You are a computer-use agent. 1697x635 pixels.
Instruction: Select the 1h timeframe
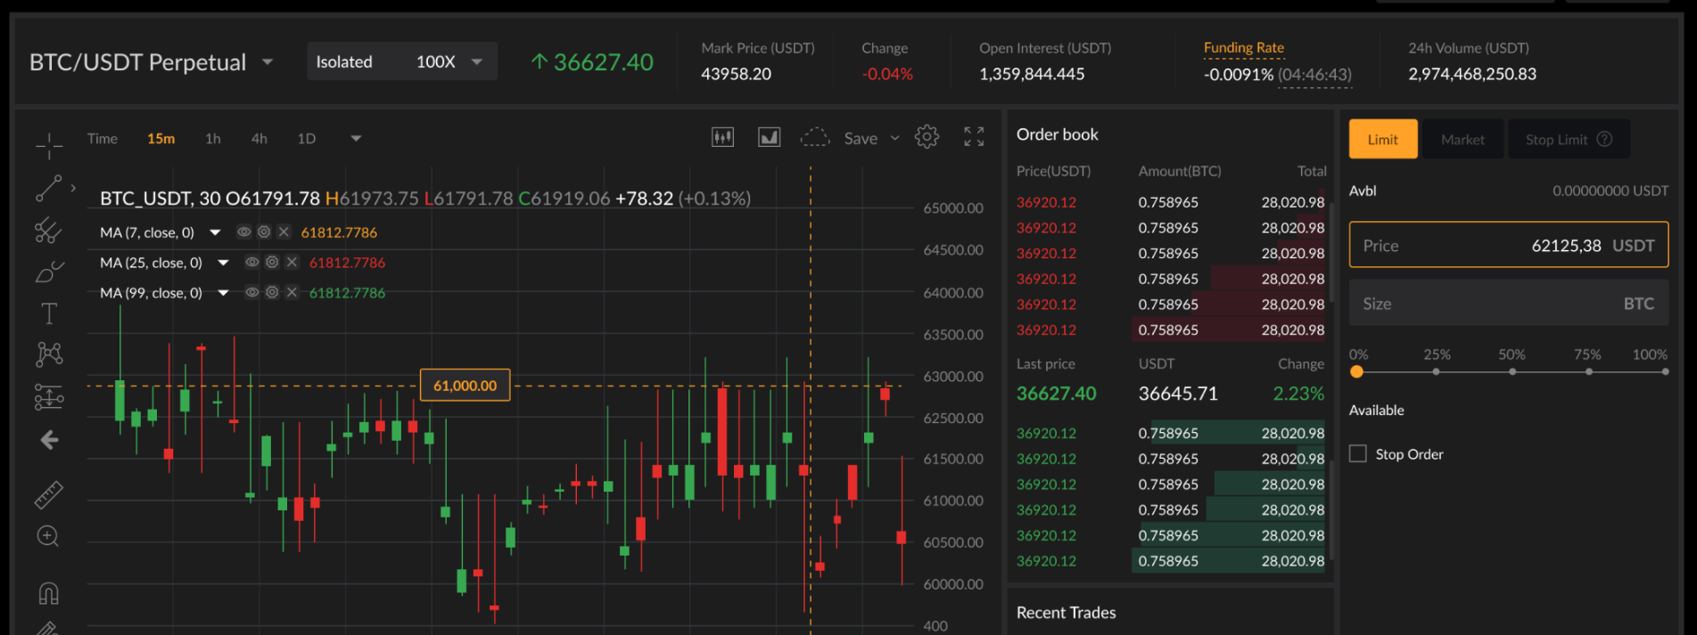coord(212,139)
